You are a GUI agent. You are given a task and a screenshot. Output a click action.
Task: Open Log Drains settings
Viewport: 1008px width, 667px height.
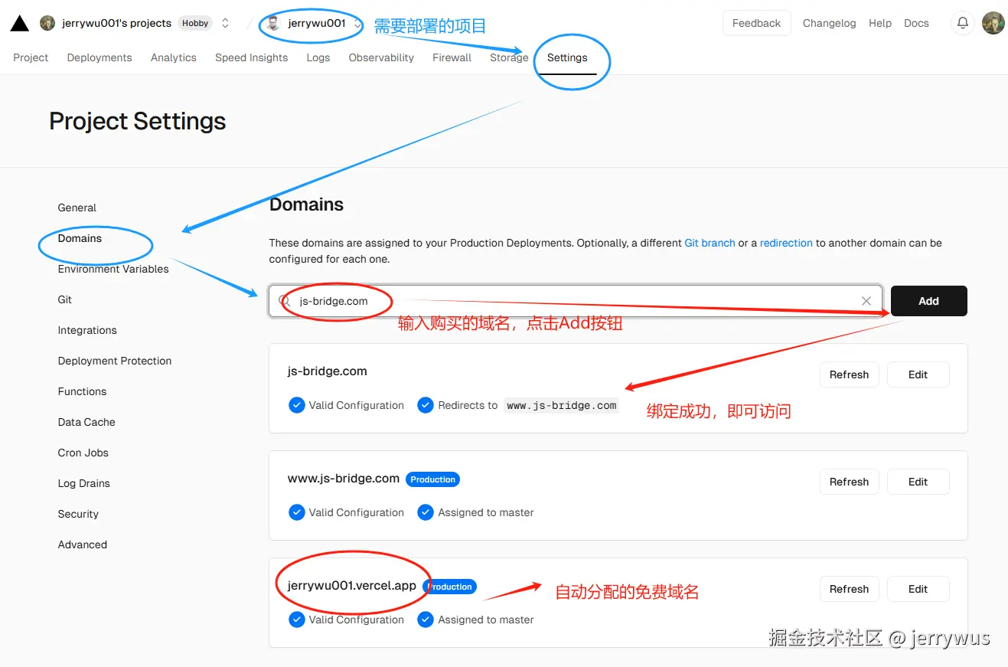click(84, 483)
